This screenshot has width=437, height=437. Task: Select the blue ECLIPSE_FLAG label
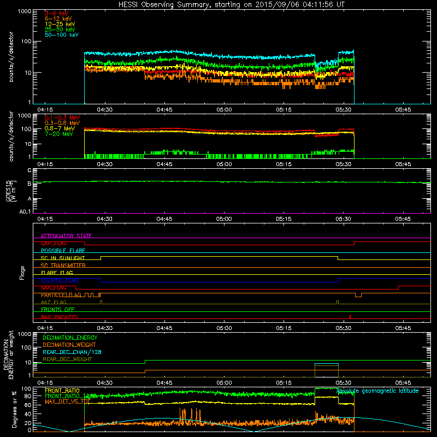click(60, 280)
